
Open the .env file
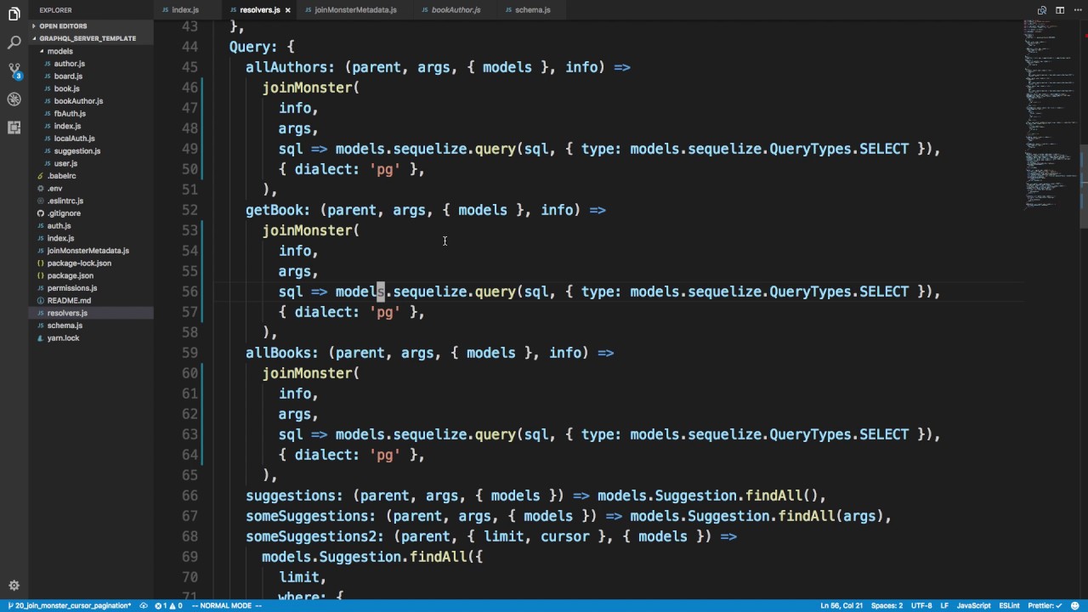pyautogui.click(x=54, y=189)
